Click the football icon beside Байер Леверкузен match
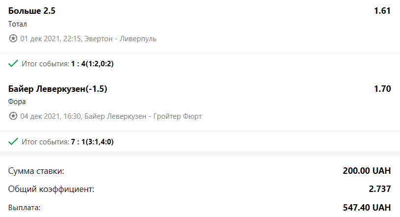This screenshot has height=217, width=400. tap(13, 116)
